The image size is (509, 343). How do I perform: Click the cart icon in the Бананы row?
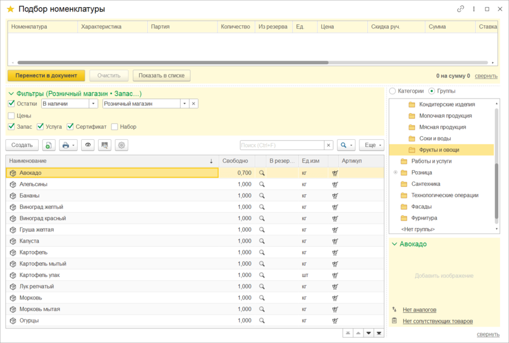pyautogui.click(x=334, y=196)
